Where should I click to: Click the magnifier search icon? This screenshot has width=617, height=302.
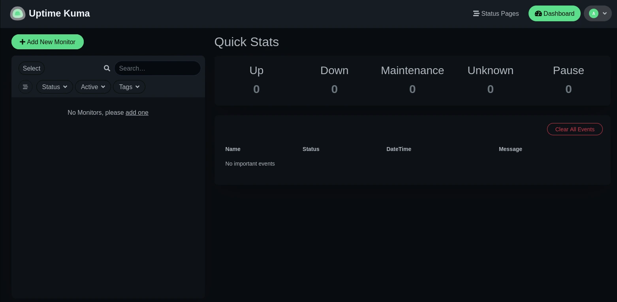coord(107,68)
